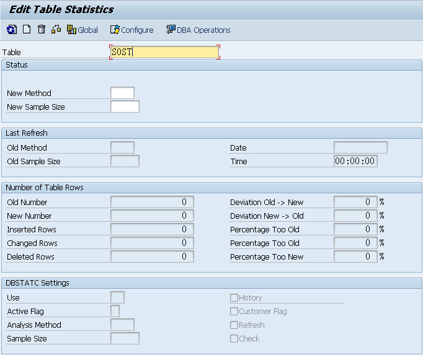Image resolution: width=423 pixels, height=355 pixels.
Task: Click the Analysis Method field
Action: tap(122, 325)
